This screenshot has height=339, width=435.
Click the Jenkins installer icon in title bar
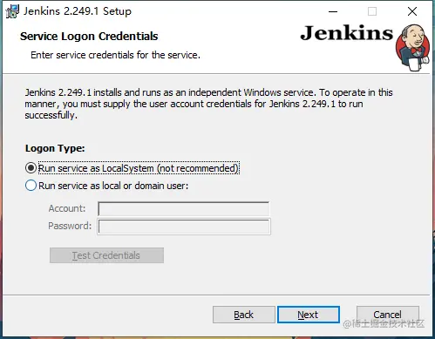pos(12,11)
